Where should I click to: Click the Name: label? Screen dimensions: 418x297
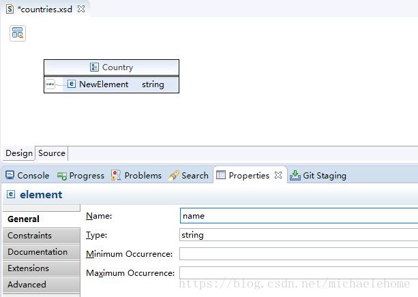tap(99, 216)
